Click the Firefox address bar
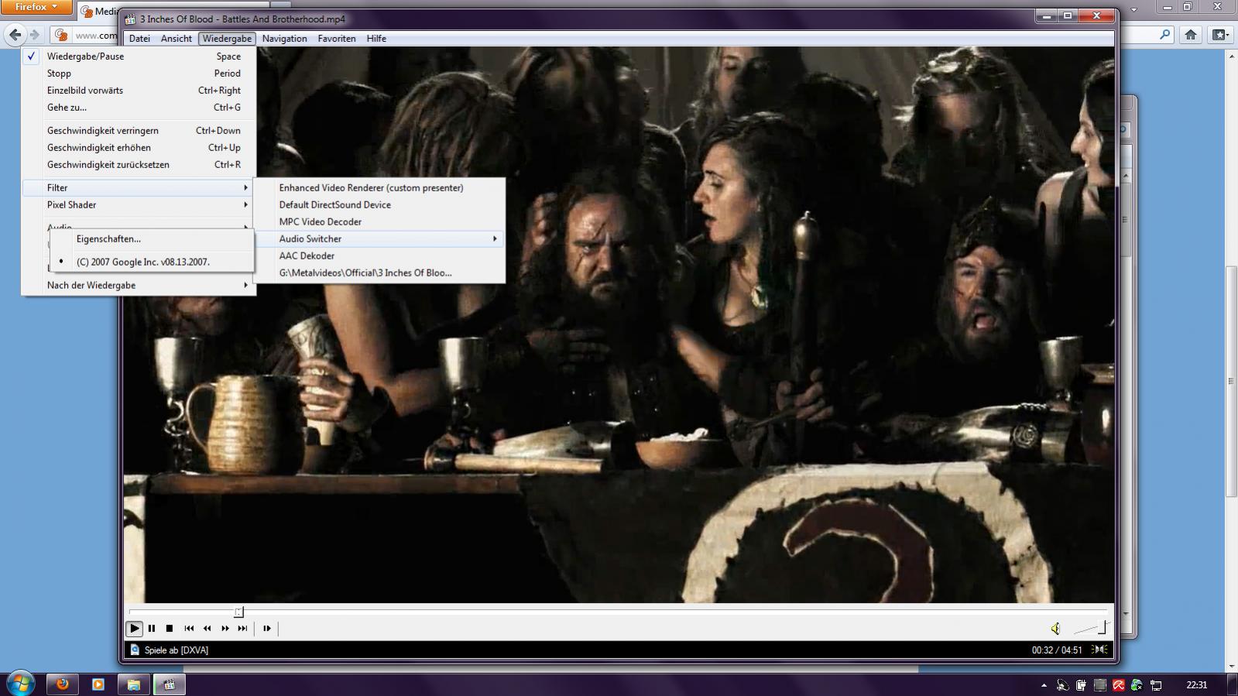Image resolution: width=1238 pixels, height=696 pixels. coord(85,35)
